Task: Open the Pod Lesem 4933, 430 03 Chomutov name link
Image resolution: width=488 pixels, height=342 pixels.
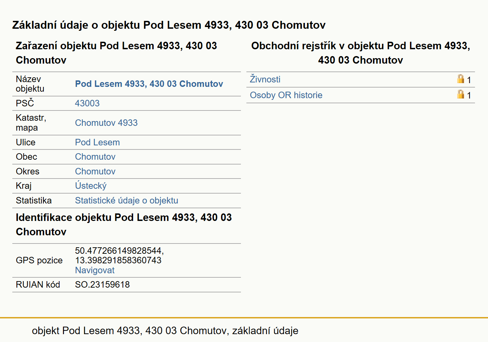Action: (x=149, y=84)
